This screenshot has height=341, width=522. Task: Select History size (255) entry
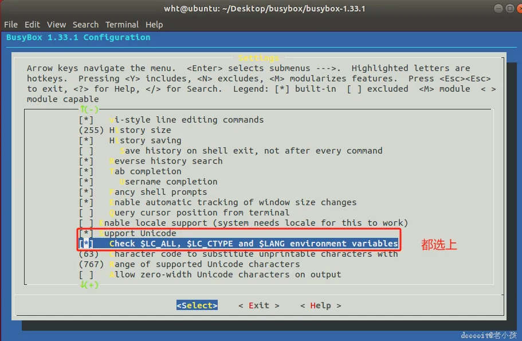click(125, 130)
